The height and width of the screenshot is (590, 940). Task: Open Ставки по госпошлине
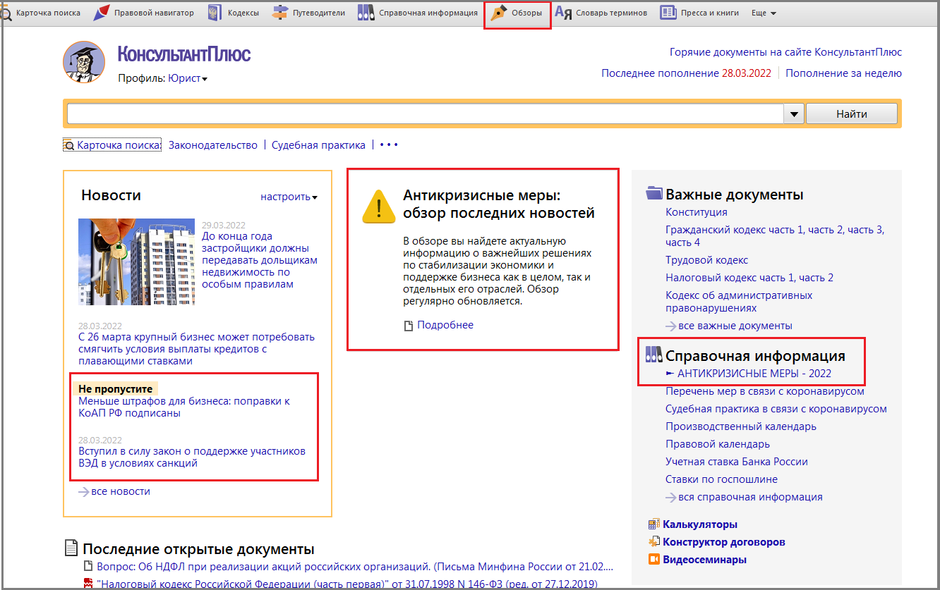click(721, 479)
